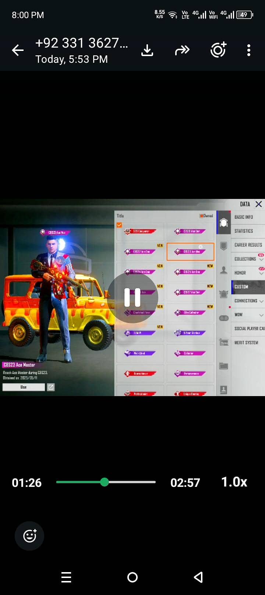Open the three-dot overflow menu
Image resolution: width=265 pixels, height=595 pixels.
click(x=249, y=50)
